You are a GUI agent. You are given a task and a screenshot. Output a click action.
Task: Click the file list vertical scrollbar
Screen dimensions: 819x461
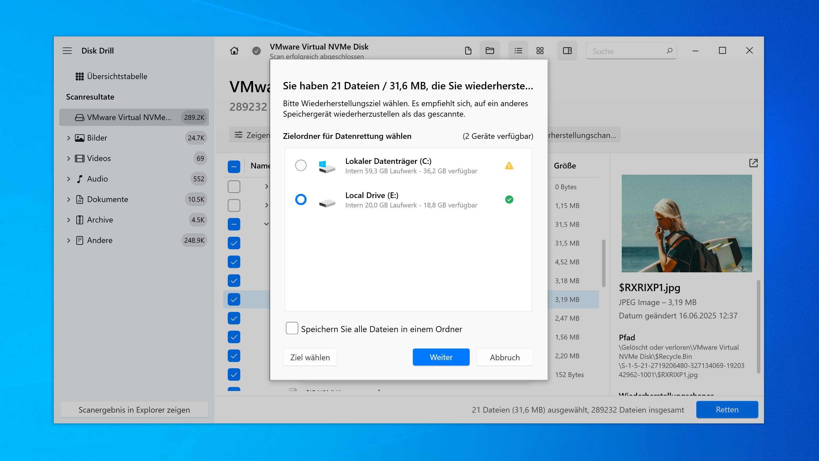tap(604, 264)
